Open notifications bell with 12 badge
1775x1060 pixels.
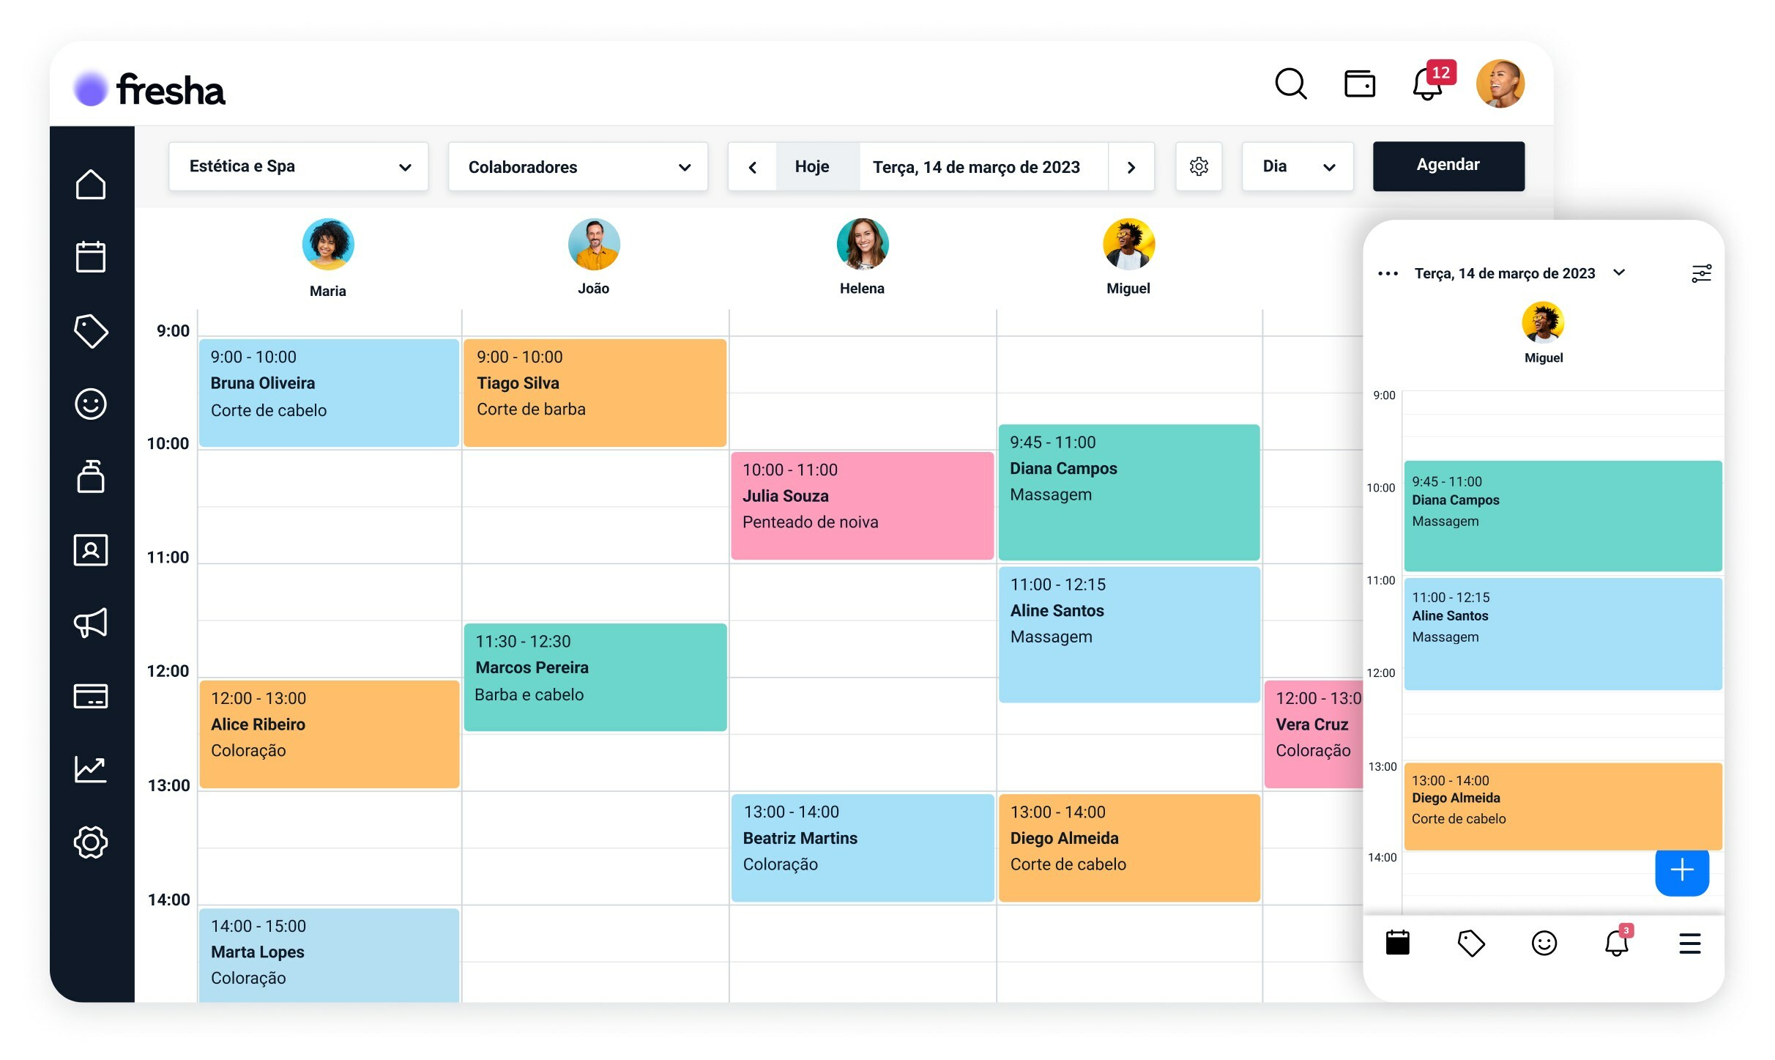coord(1427,85)
